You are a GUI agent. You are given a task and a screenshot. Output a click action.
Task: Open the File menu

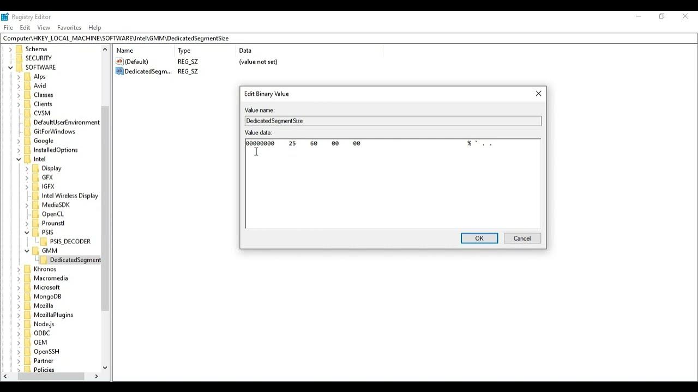click(x=8, y=28)
